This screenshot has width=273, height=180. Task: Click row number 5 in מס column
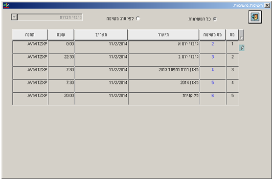[232, 99]
